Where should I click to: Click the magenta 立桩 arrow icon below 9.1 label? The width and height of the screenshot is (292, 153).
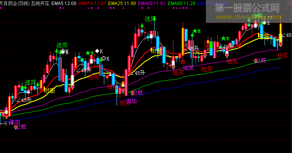(x=16, y=127)
